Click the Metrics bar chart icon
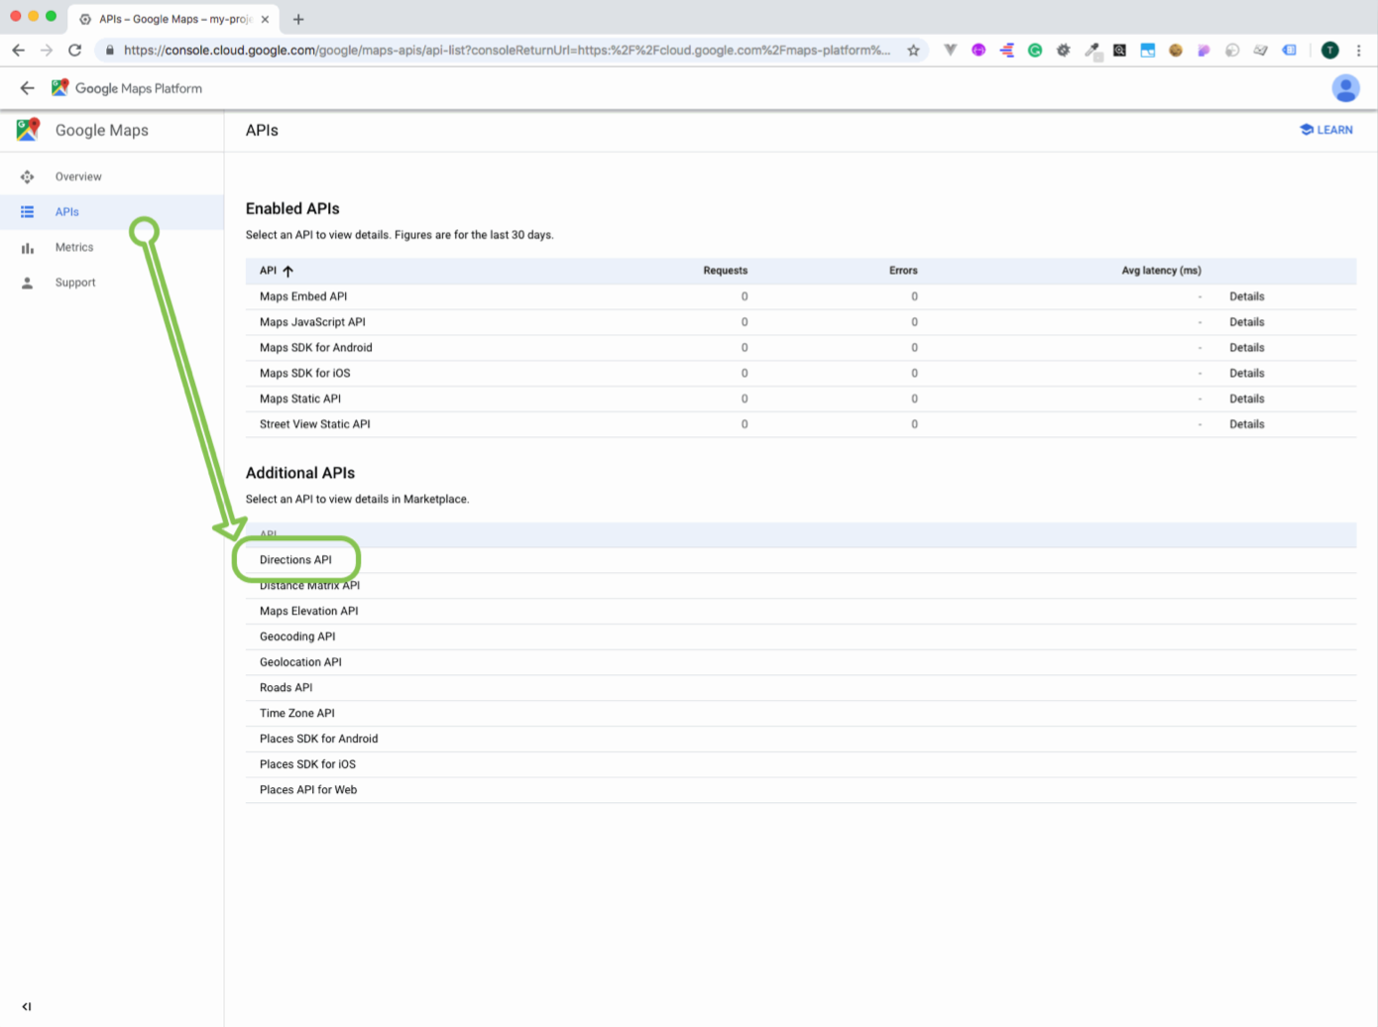This screenshot has width=1378, height=1027. (x=27, y=248)
